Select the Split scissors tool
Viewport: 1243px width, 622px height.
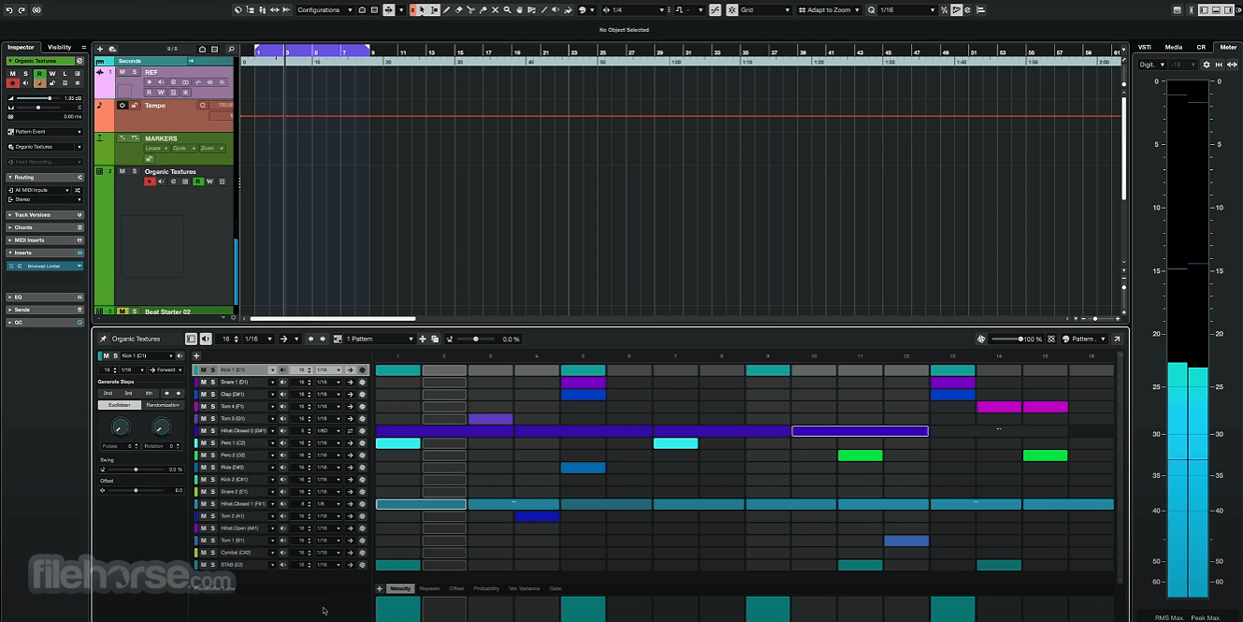point(470,9)
